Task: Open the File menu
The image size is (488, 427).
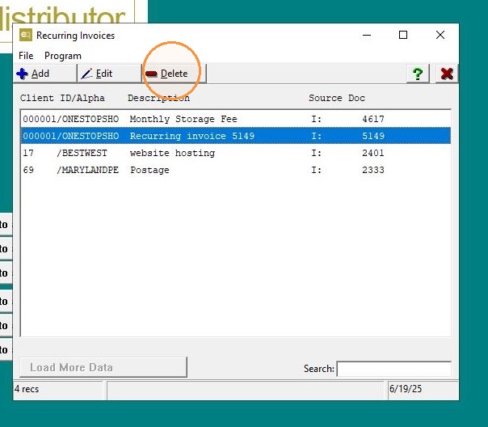Action: (x=26, y=56)
